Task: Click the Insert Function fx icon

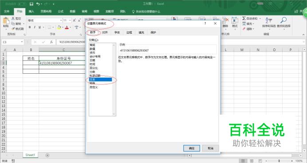Action: point(51,42)
